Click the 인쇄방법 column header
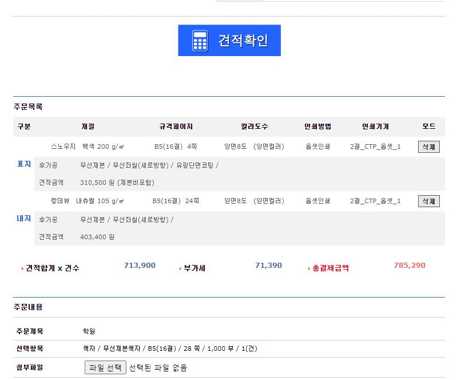The height and width of the screenshot is (380, 461). point(318,126)
